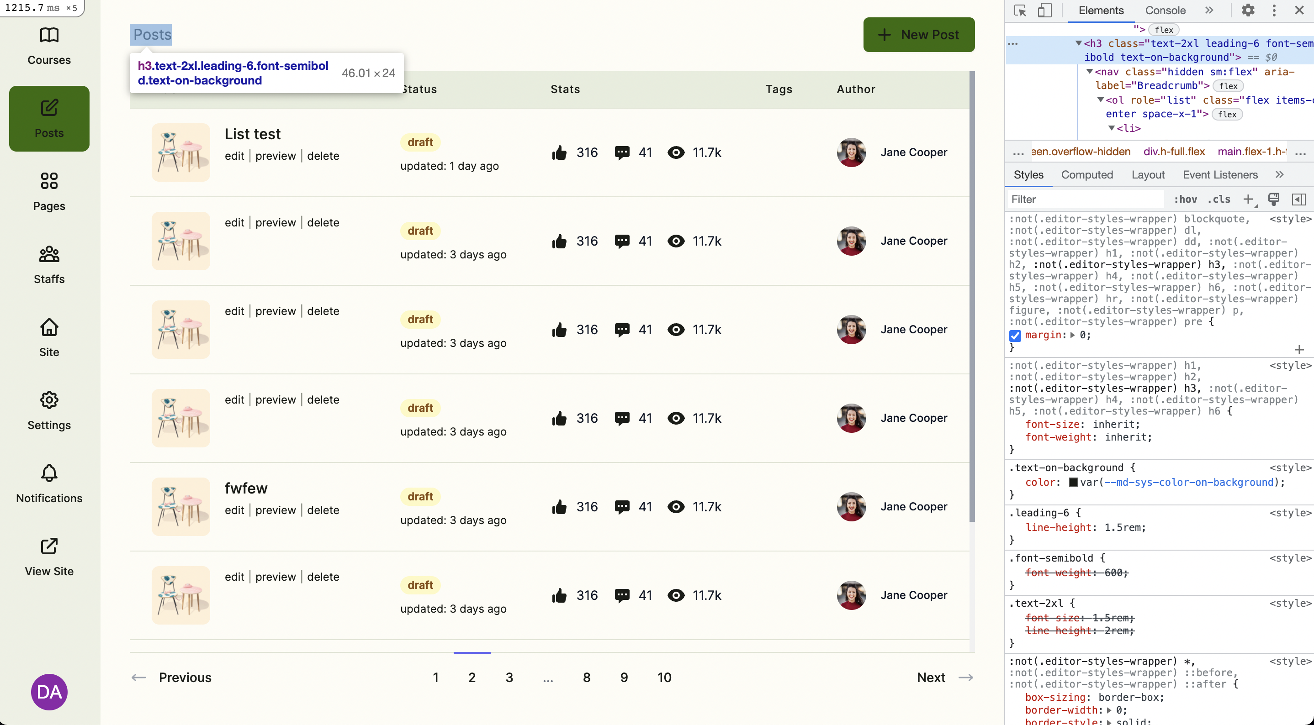
Task: Uncheck the margin property checkbox
Action: point(1016,336)
